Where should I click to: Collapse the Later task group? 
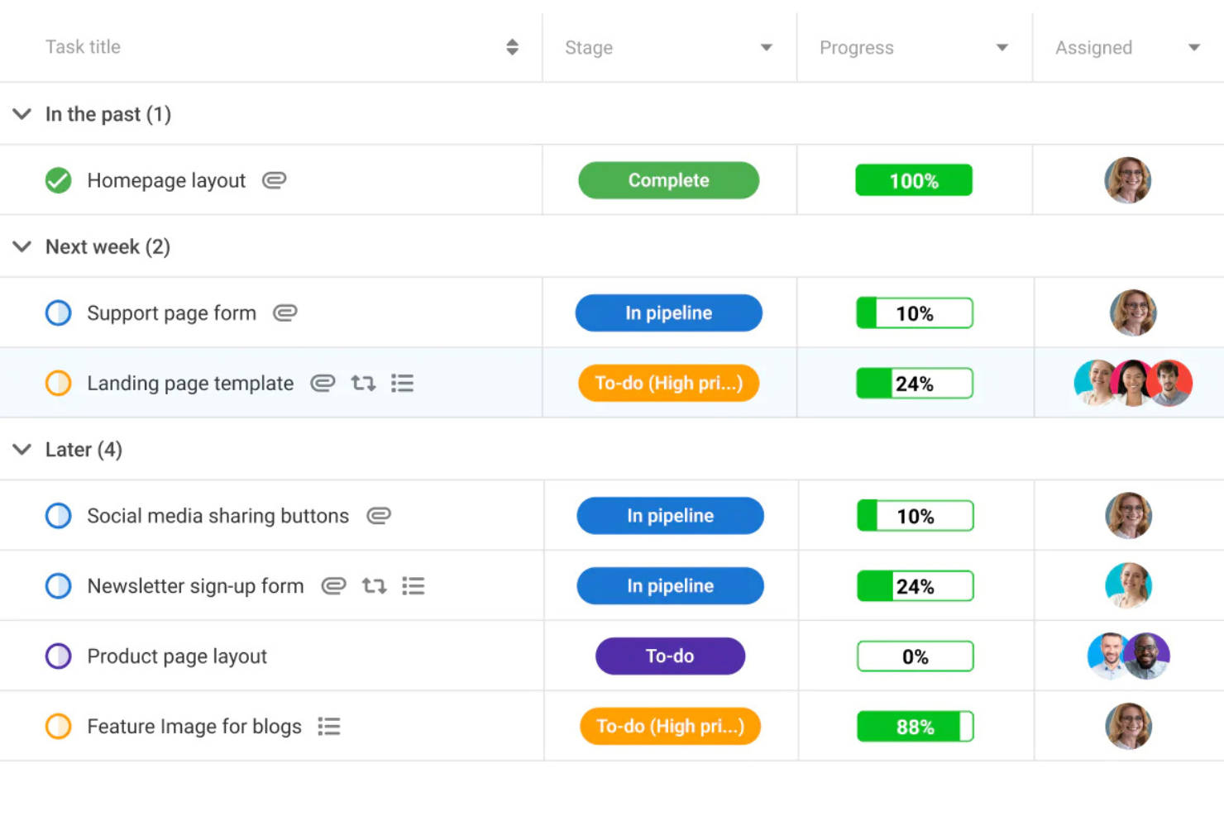[22, 450]
